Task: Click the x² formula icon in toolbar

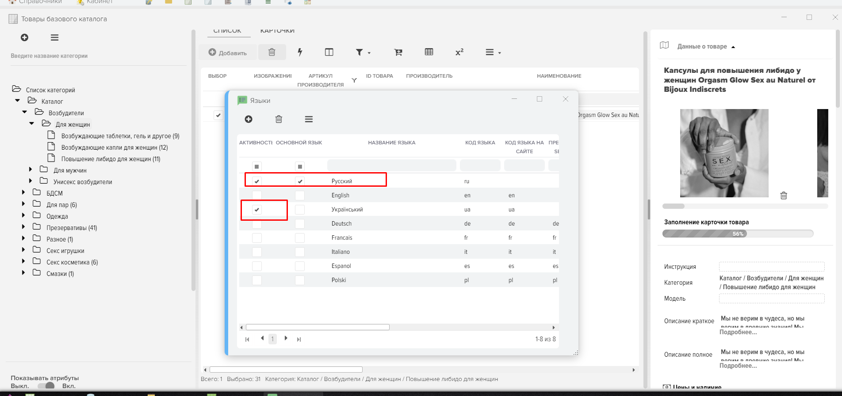Action: pyautogui.click(x=459, y=52)
